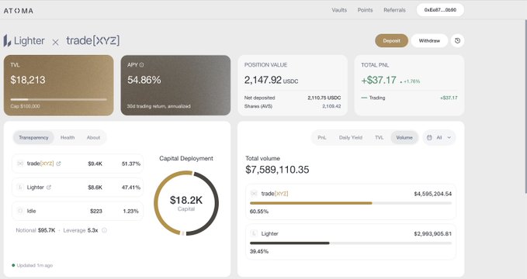527x279 pixels.
Task: Click trade[XYZ] volume progress bar
Action: click(351, 203)
